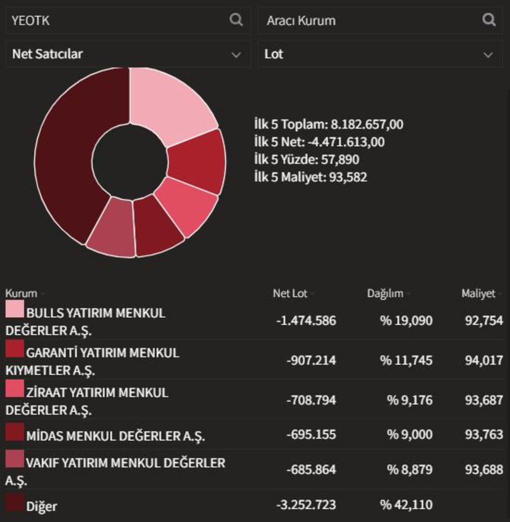Screen dimensions: 510x522
Task: Open the Net Satıcılar dropdown
Action: [128, 54]
